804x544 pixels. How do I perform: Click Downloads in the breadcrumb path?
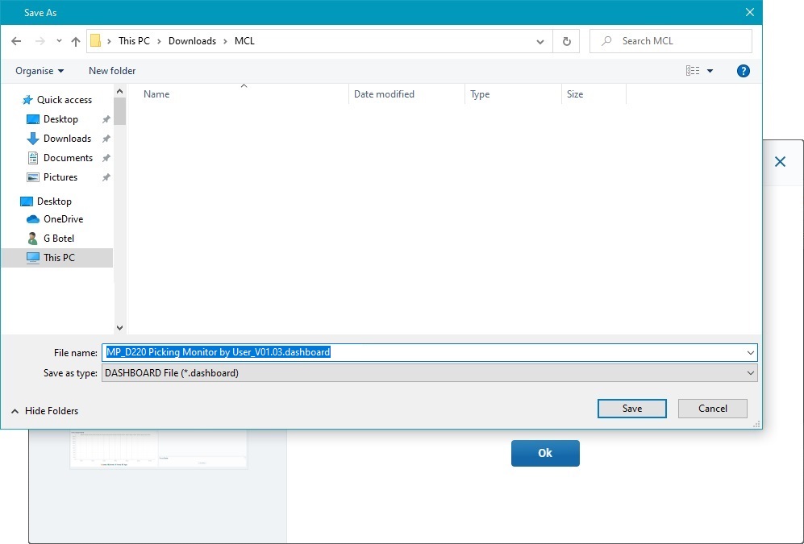193,40
